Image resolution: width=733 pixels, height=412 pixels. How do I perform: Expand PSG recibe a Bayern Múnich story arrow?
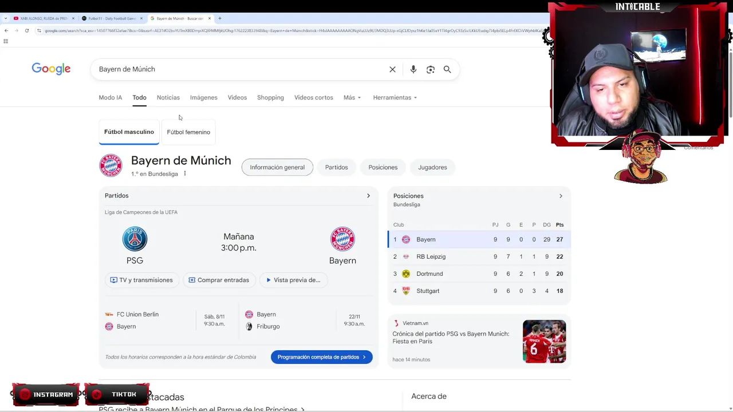tap(302, 409)
